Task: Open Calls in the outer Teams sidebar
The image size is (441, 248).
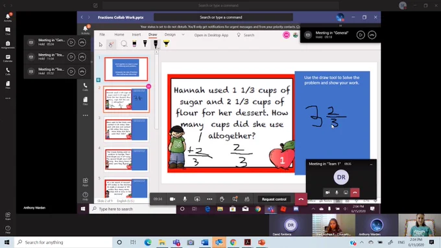Action: tap(8, 72)
